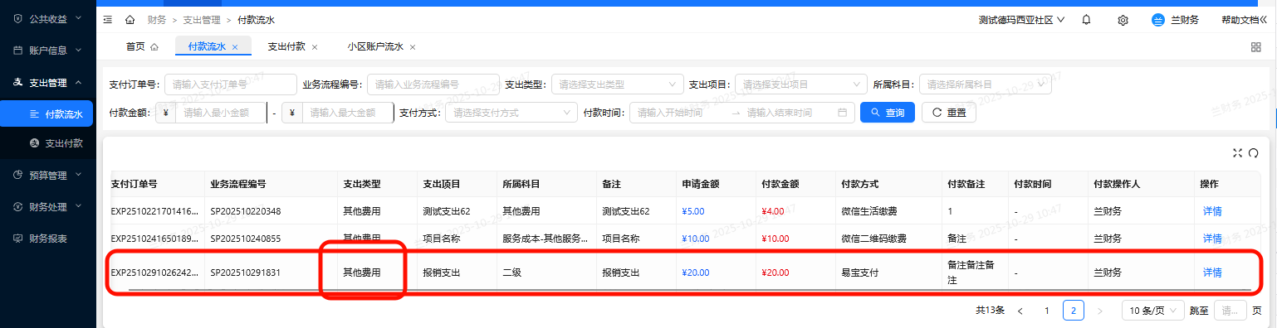Click the 跳至 page number input
The image size is (1277, 328).
pyautogui.click(x=1231, y=311)
